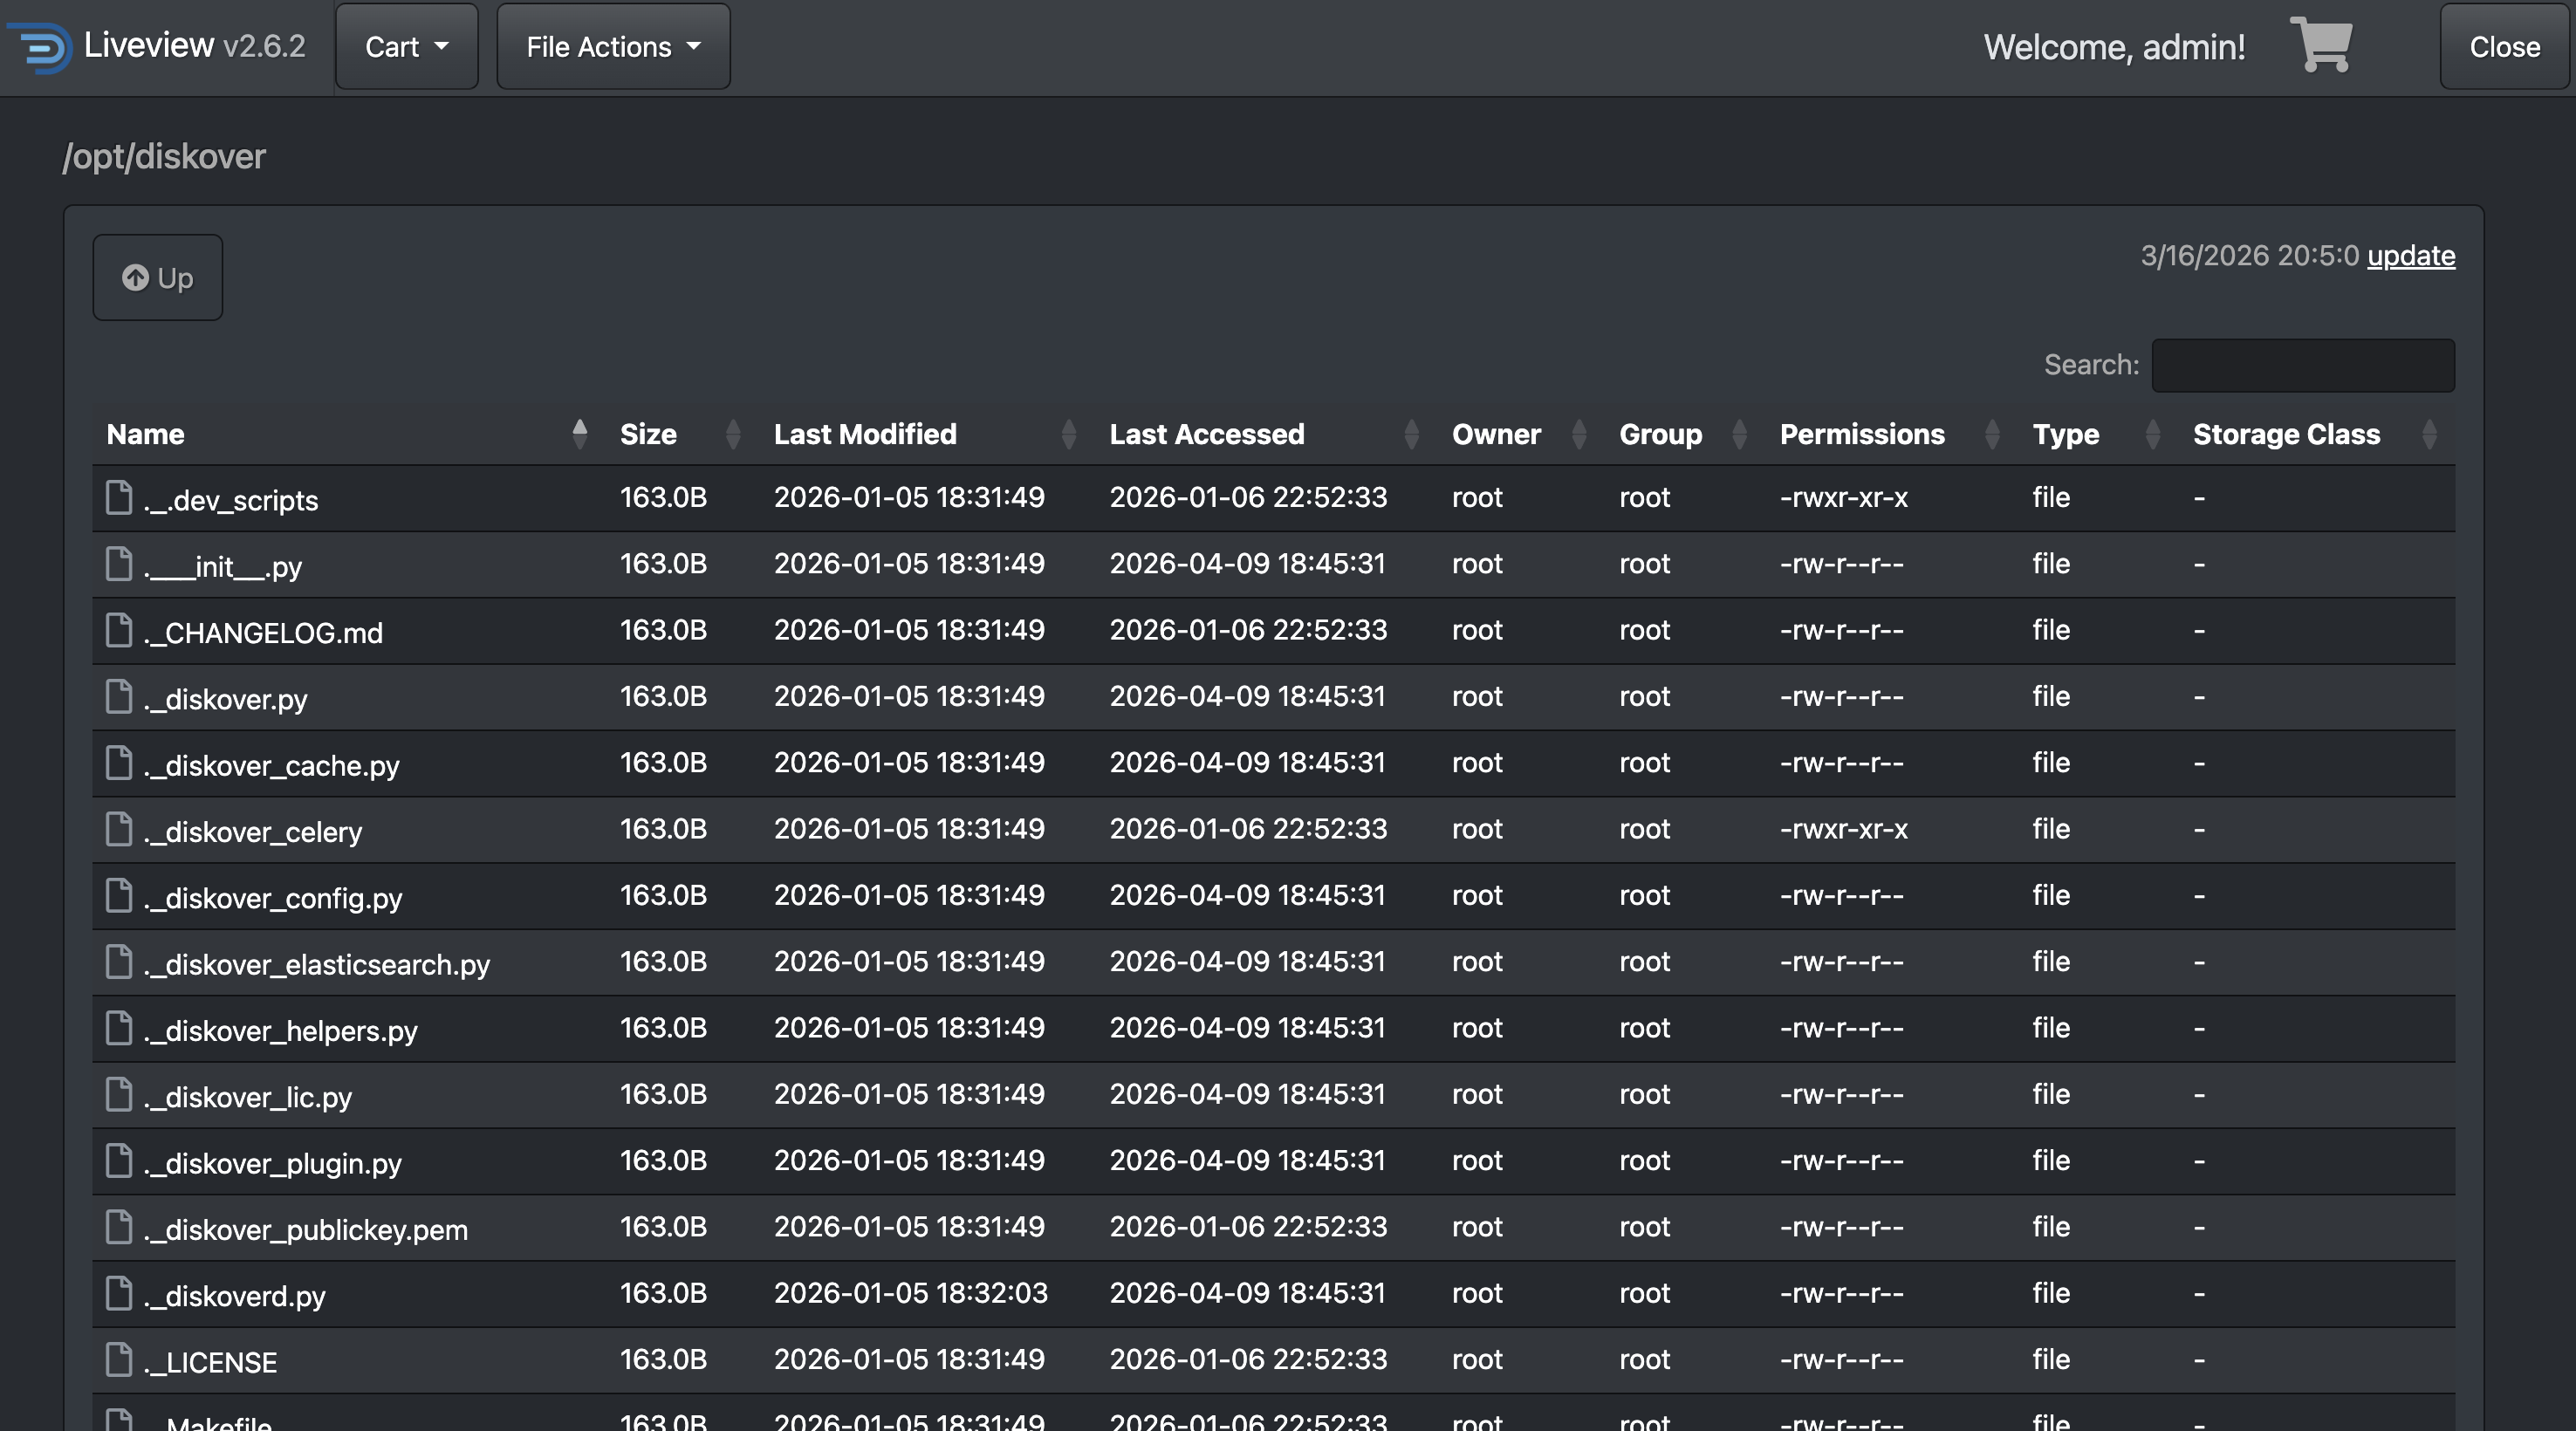Click file icon for ._diskover_elasticsearch.py
The width and height of the screenshot is (2576, 1431).
119,961
